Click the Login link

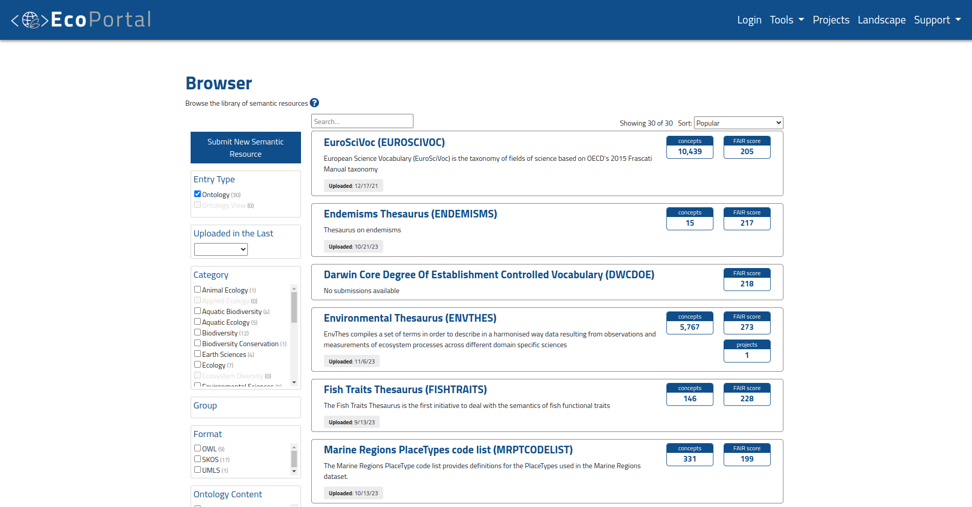749,19
